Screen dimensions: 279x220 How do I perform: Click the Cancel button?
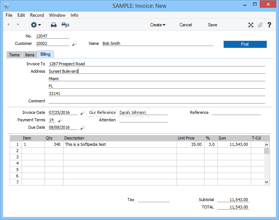(186, 25)
